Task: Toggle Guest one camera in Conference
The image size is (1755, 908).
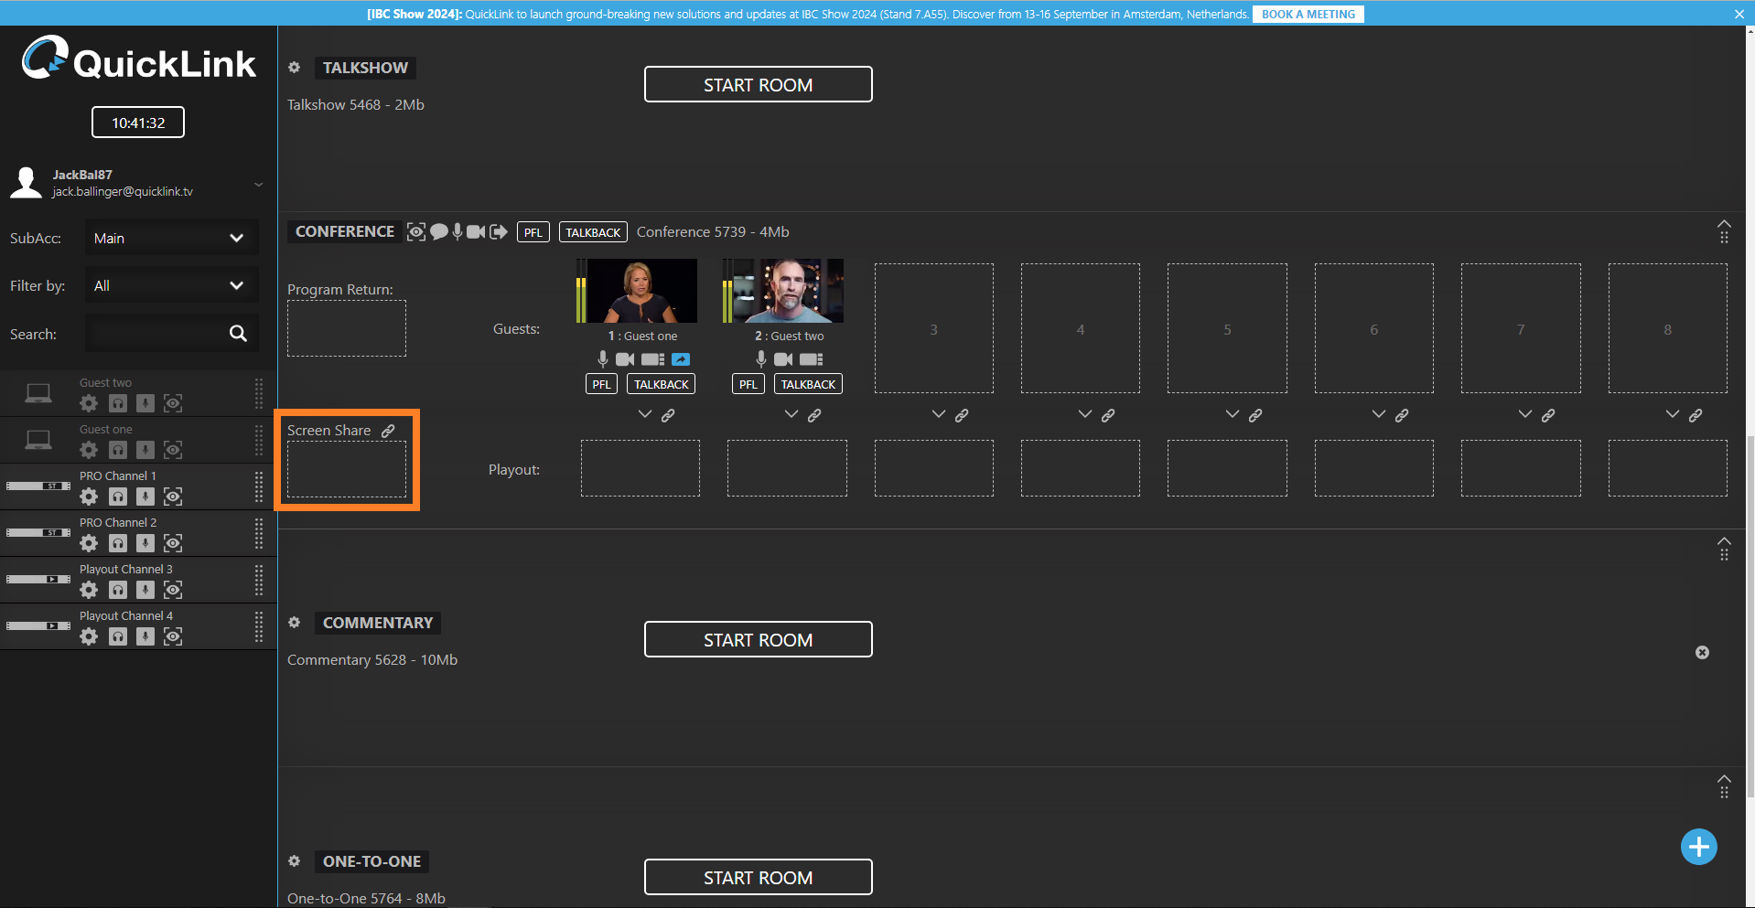Action: pyautogui.click(x=625, y=359)
